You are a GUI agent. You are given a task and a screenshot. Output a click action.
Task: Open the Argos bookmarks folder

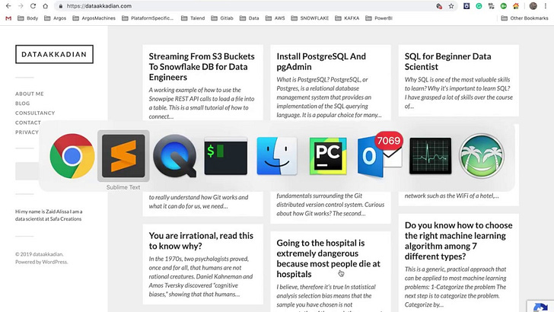[55, 18]
